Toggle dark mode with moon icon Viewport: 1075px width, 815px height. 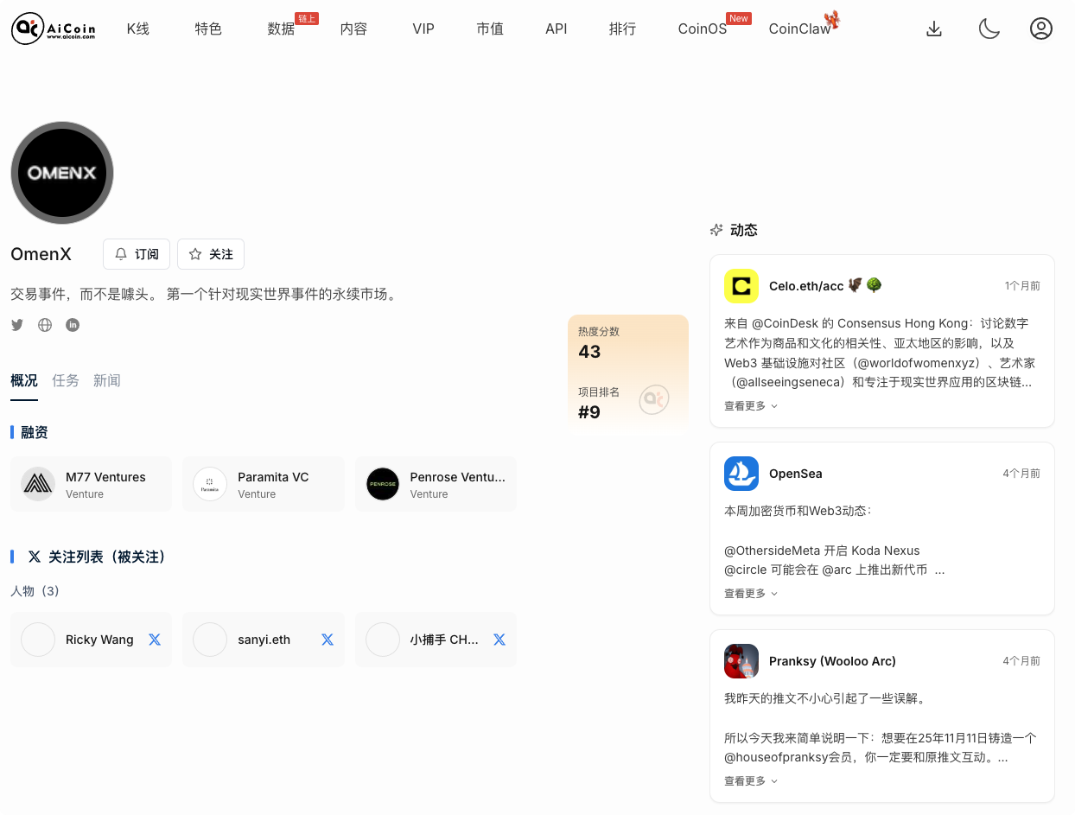(989, 29)
